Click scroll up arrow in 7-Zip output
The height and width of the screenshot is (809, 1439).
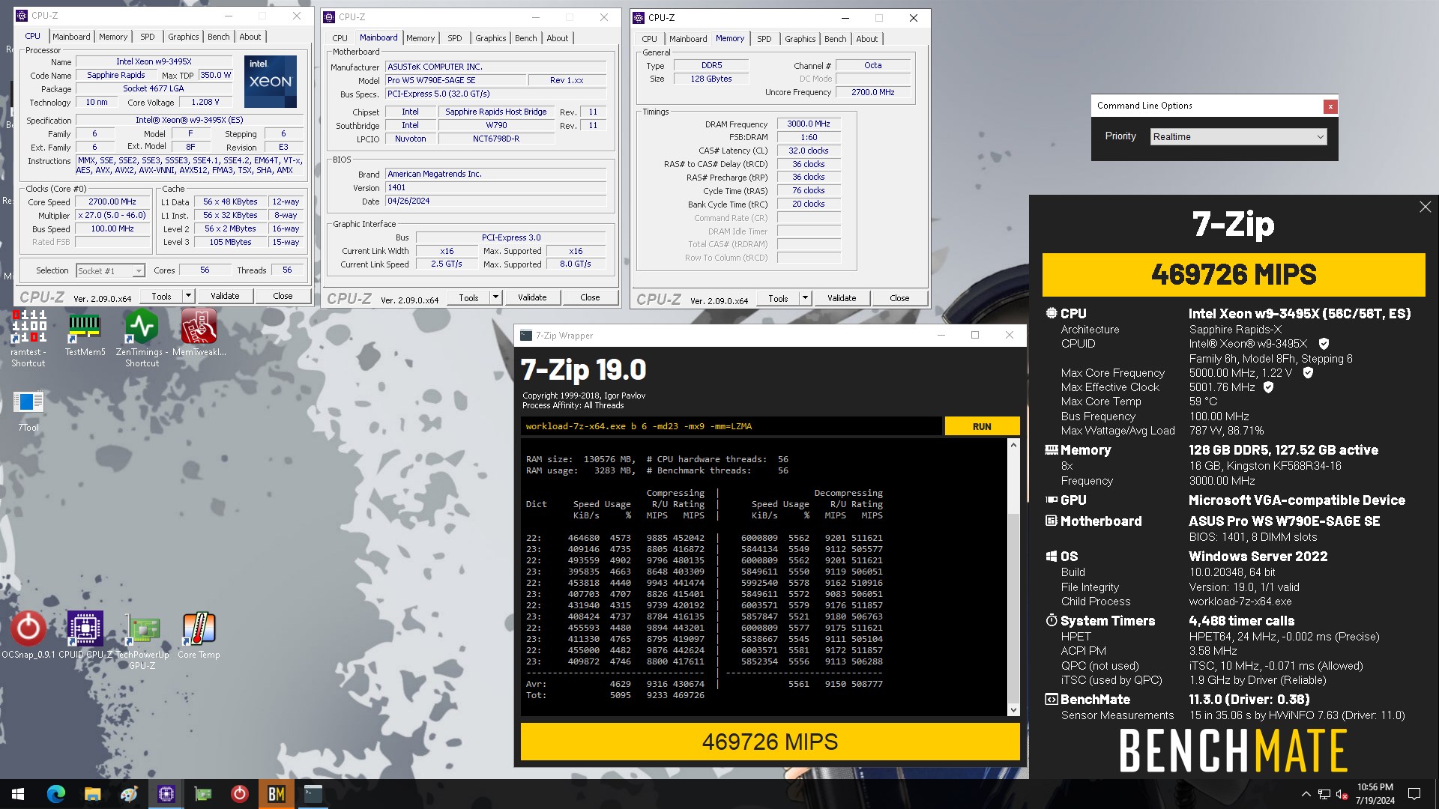pyautogui.click(x=1013, y=445)
